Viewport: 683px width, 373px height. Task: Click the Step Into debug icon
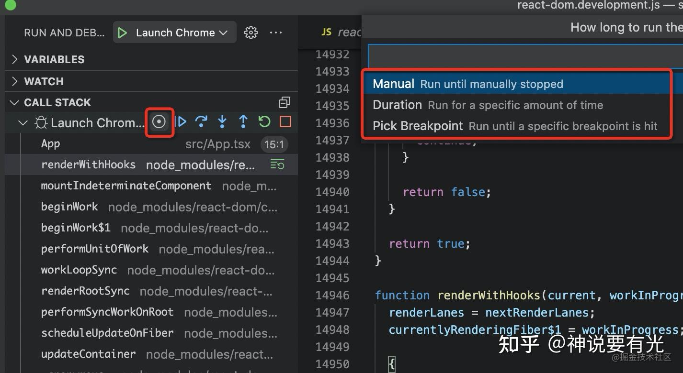(x=222, y=122)
